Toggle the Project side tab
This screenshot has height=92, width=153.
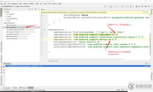coord(1,12)
